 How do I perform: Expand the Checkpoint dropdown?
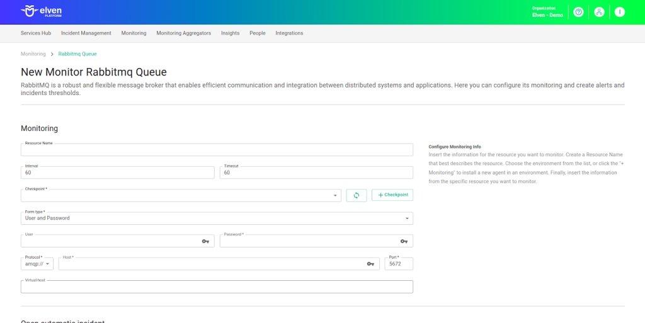(x=335, y=196)
